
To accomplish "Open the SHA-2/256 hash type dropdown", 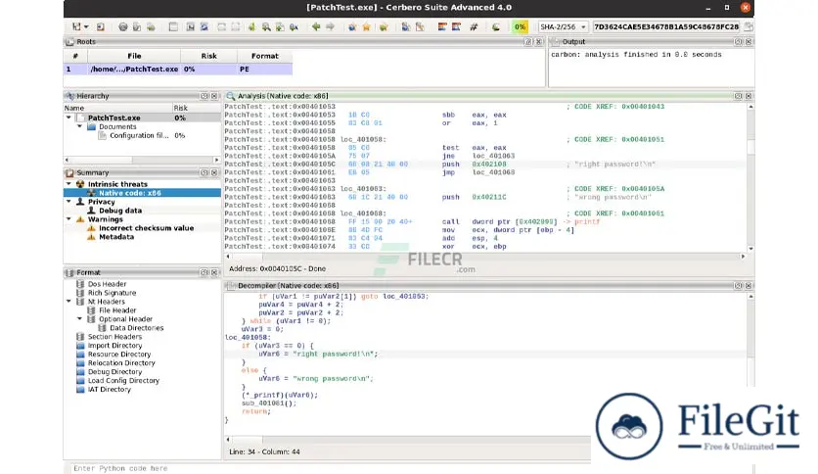I will click(x=563, y=26).
